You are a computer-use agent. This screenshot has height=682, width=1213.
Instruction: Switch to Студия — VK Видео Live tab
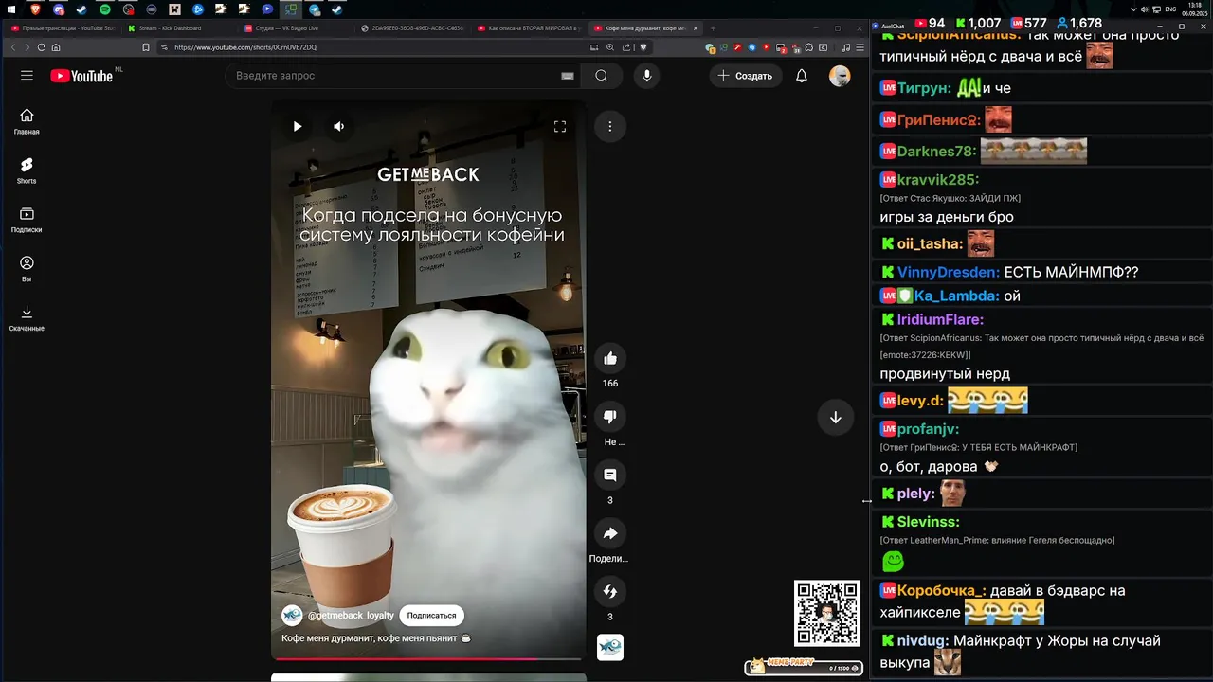[296, 28]
